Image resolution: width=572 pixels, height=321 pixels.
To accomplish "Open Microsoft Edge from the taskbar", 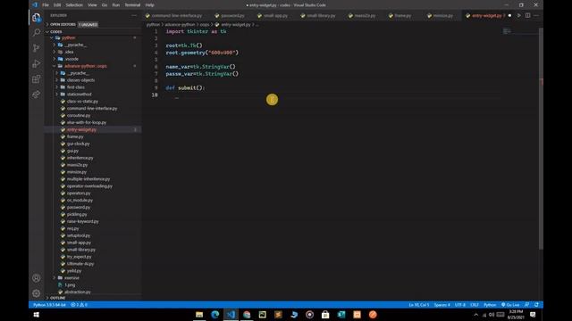I will [214, 315].
